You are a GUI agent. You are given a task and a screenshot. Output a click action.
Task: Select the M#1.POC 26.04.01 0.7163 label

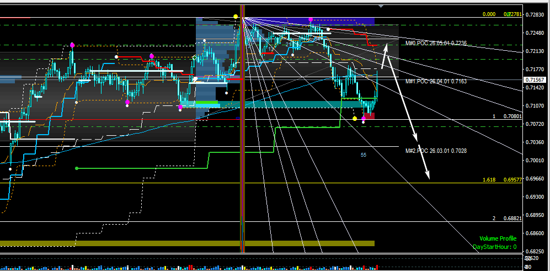click(x=436, y=81)
